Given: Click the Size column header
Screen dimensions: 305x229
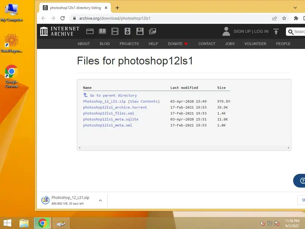Looking at the screenshot, I should [x=221, y=88].
